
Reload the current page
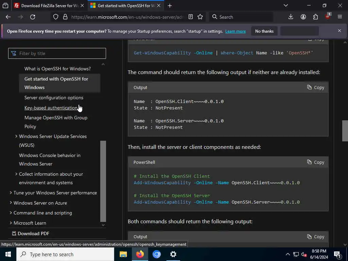(33, 17)
